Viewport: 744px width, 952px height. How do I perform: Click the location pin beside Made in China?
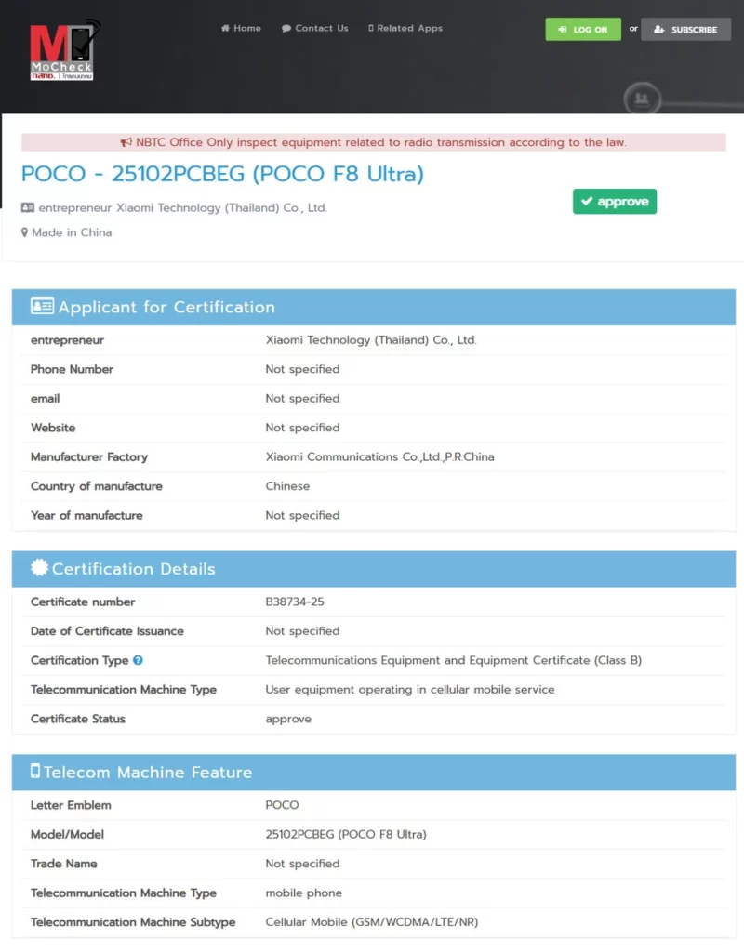[24, 232]
